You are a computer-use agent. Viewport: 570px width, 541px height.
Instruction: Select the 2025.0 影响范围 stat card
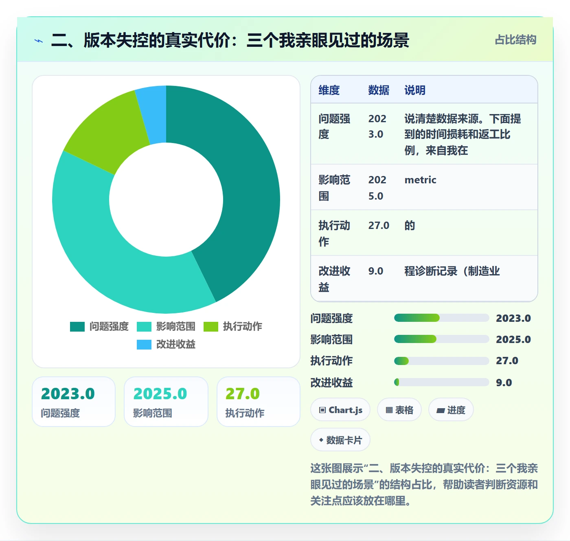point(166,402)
